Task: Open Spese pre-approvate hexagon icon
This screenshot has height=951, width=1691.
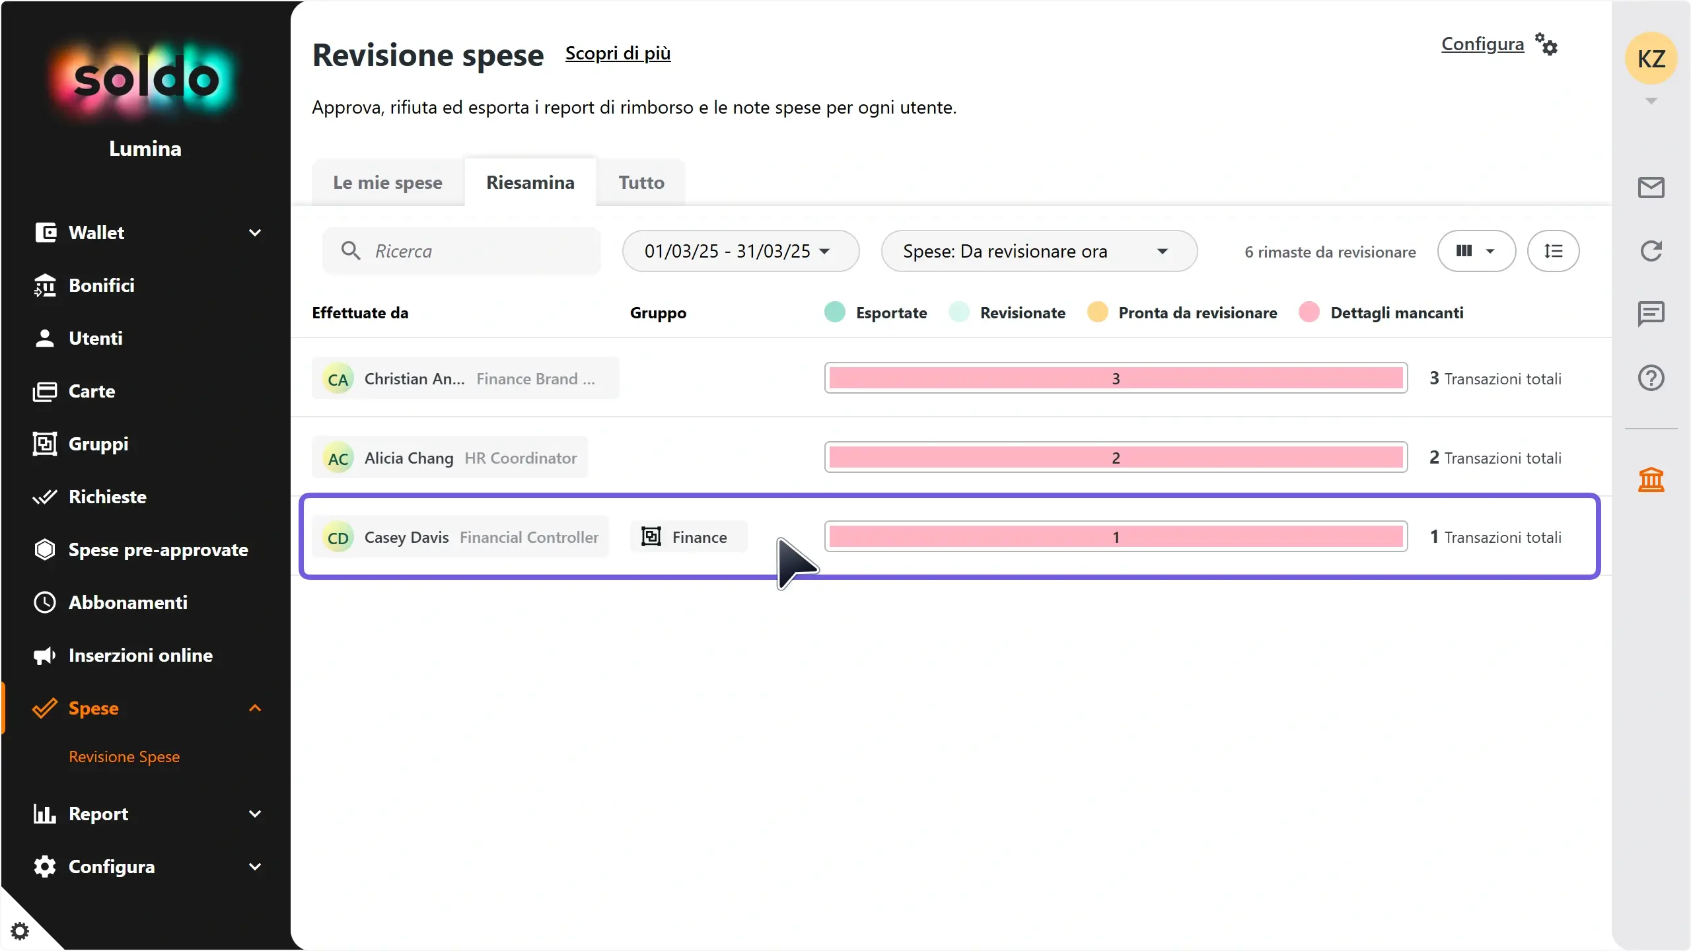Action: (45, 549)
